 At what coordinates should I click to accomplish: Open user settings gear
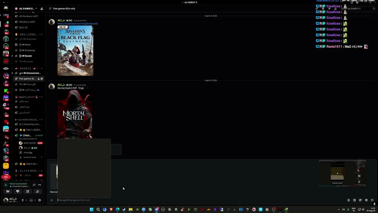click(x=40, y=200)
